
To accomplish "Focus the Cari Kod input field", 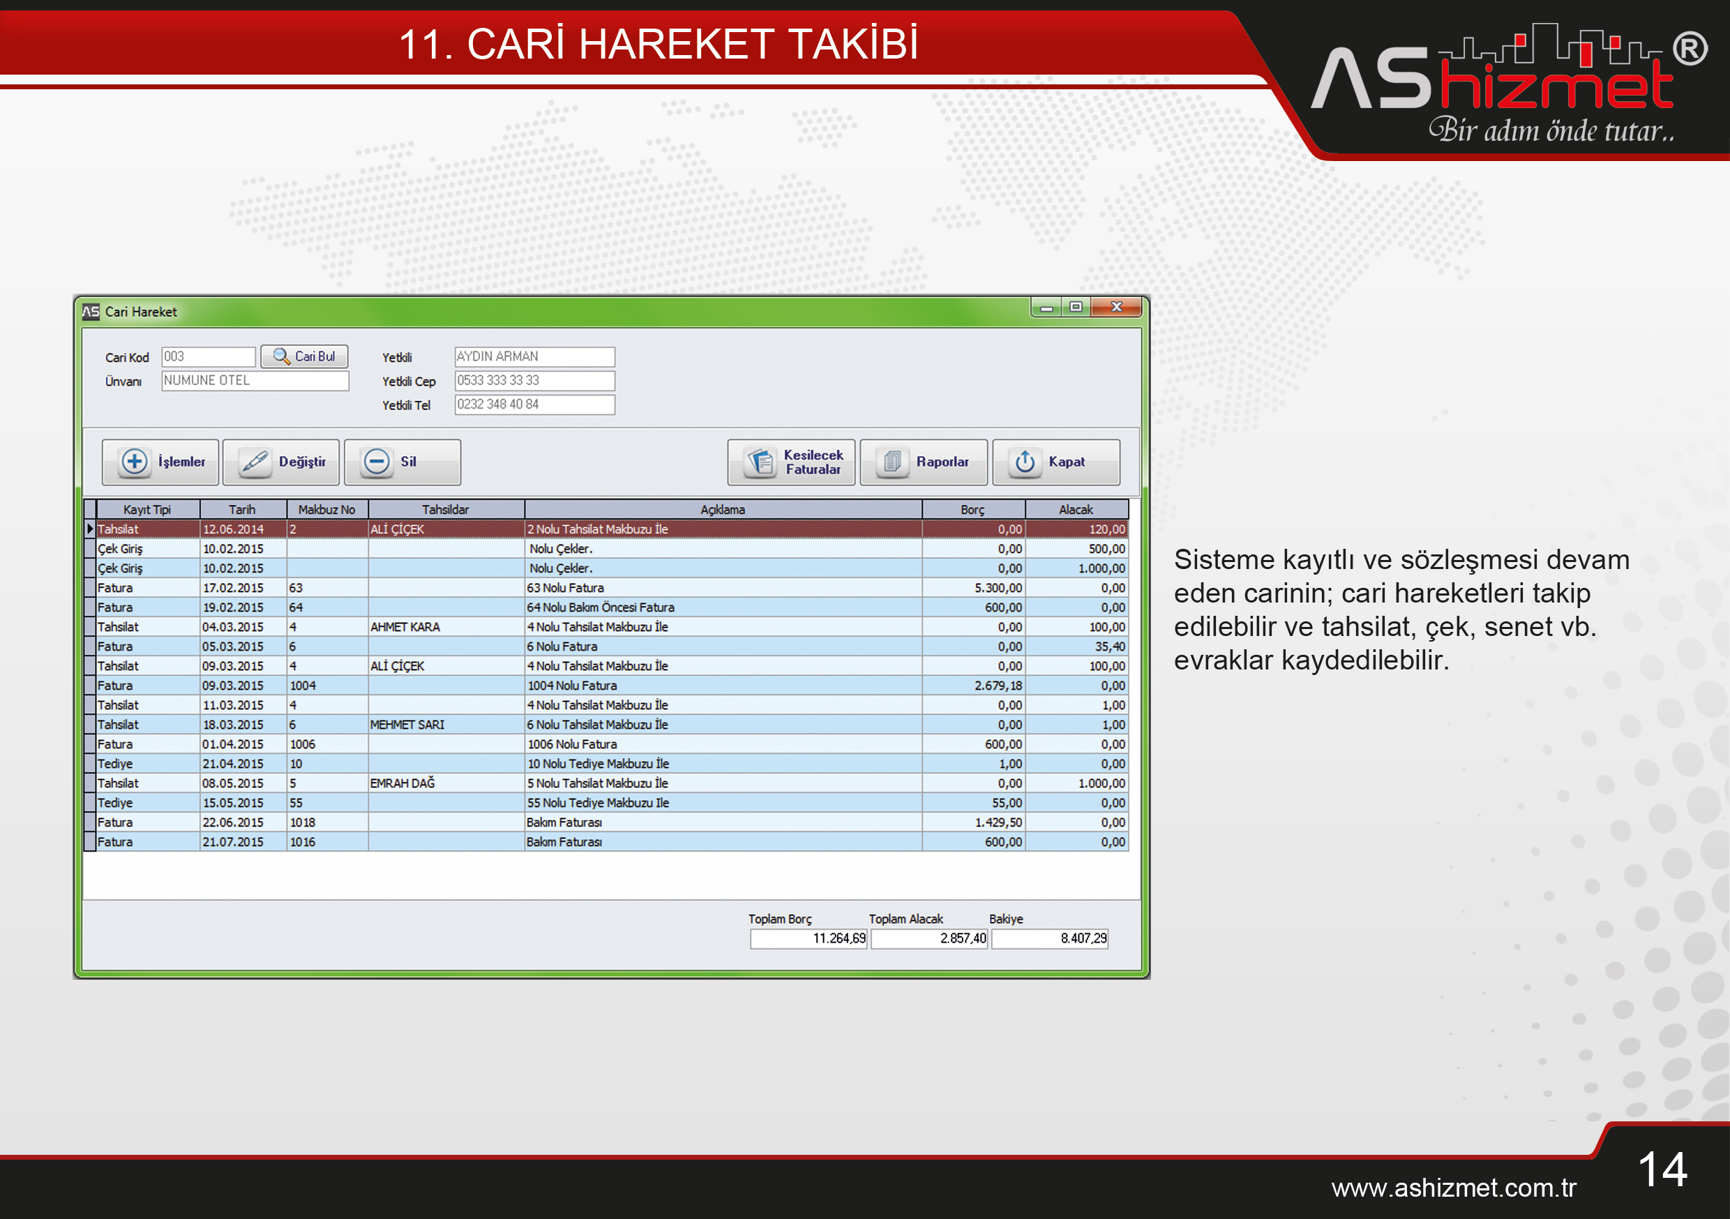I will [x=209, y=356].
